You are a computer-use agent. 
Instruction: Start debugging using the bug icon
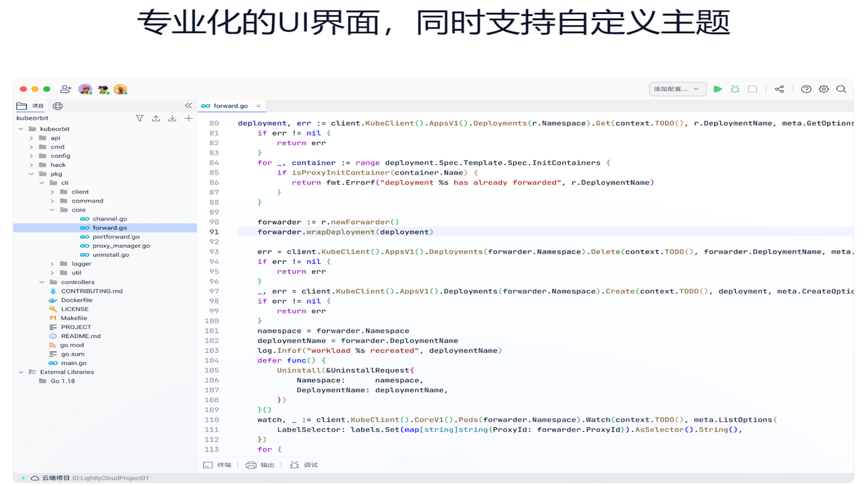734,88
